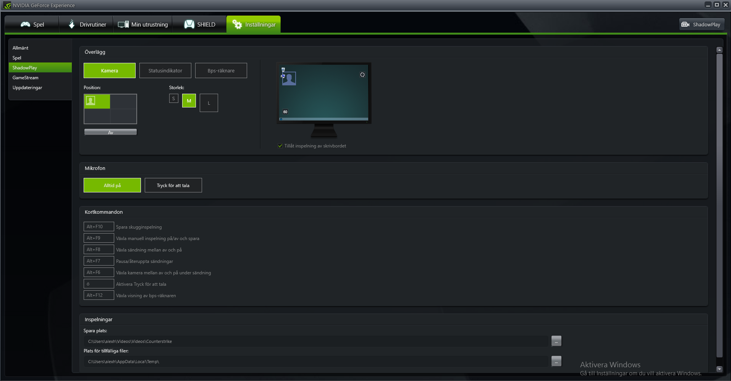Click the status indicator circle in the preview
Image resolution: width=731 pixels, height=381 pixels.
[x=362, y=75]
